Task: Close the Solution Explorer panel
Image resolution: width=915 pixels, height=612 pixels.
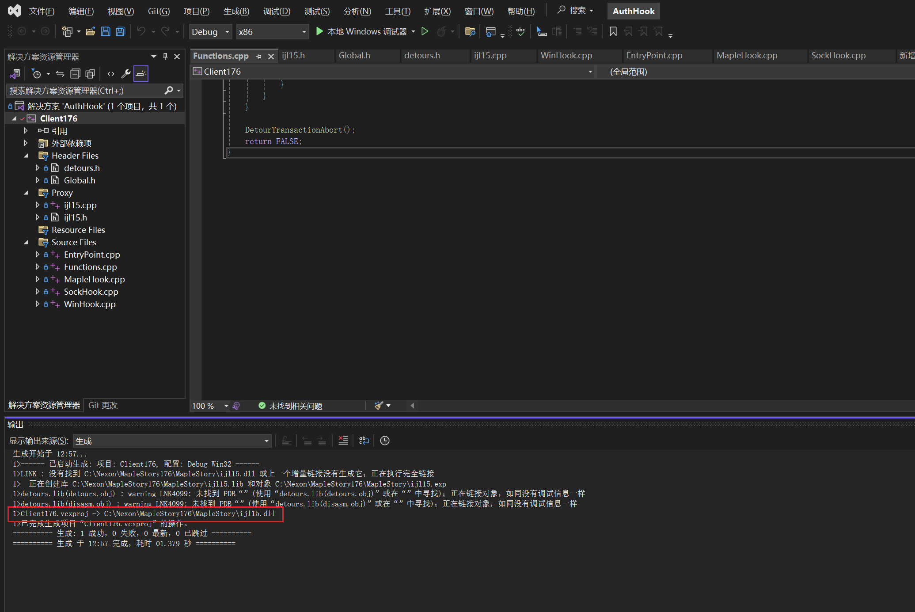Action: pos(177,56)
